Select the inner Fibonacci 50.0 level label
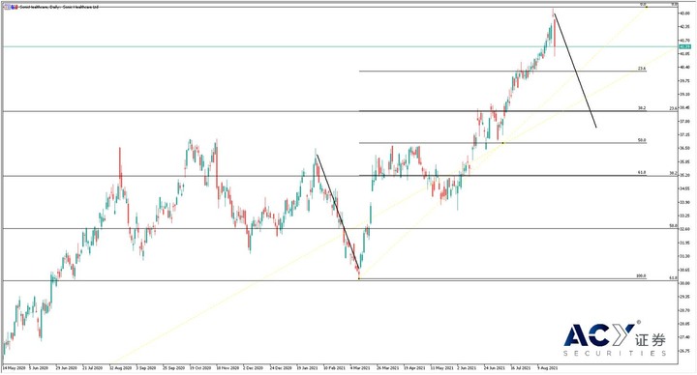Viewport: 697px width, 375px height. pos(642,140)
